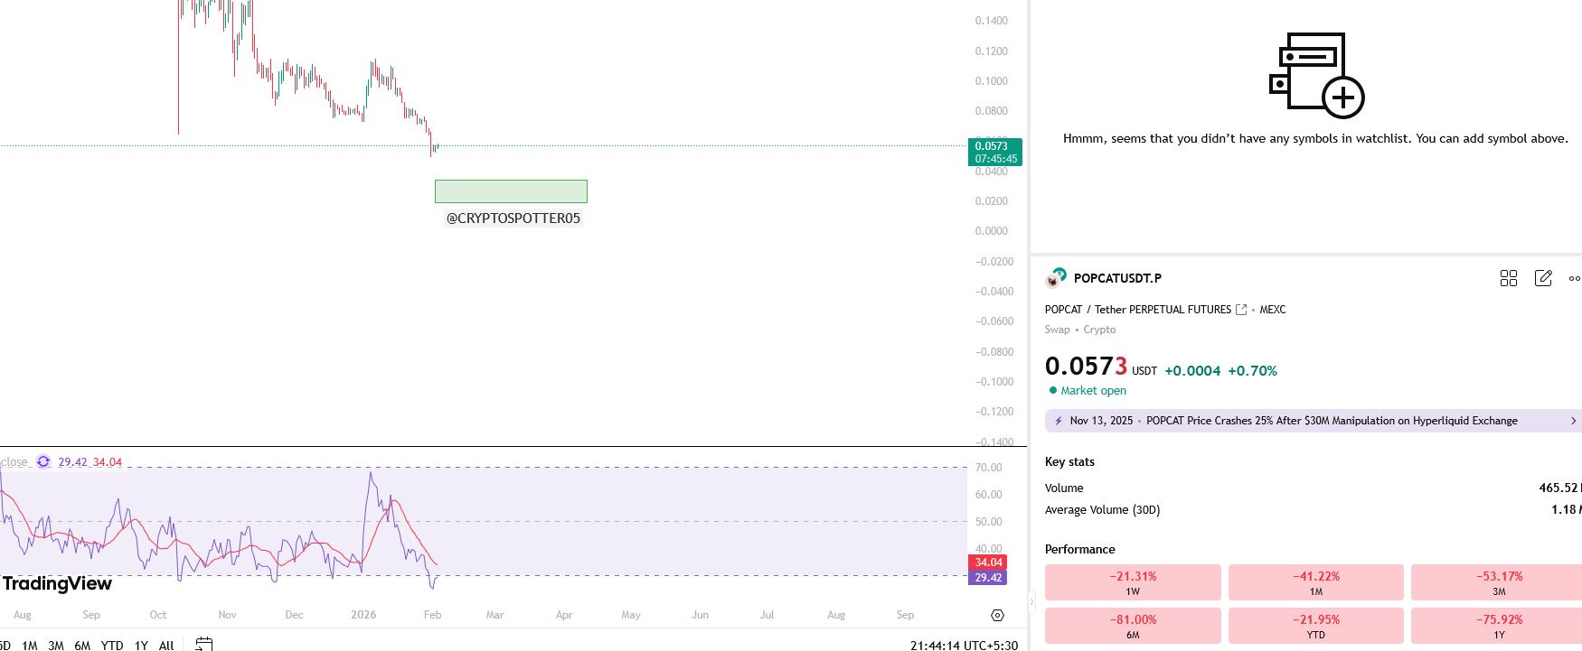Click the green price target rectangle on chart

[x=511, y=191]
